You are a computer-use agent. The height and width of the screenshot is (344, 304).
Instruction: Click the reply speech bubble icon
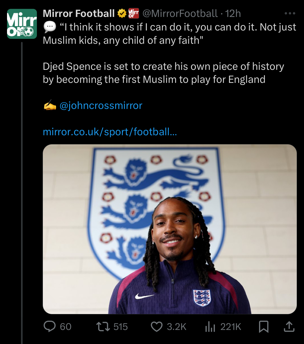click(x=50, y=327)
